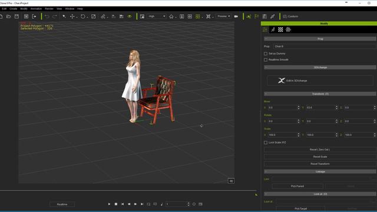Click the mini viewport icon at viewport corner
This screenshot has width=377, height=212.
click(231, 181)
